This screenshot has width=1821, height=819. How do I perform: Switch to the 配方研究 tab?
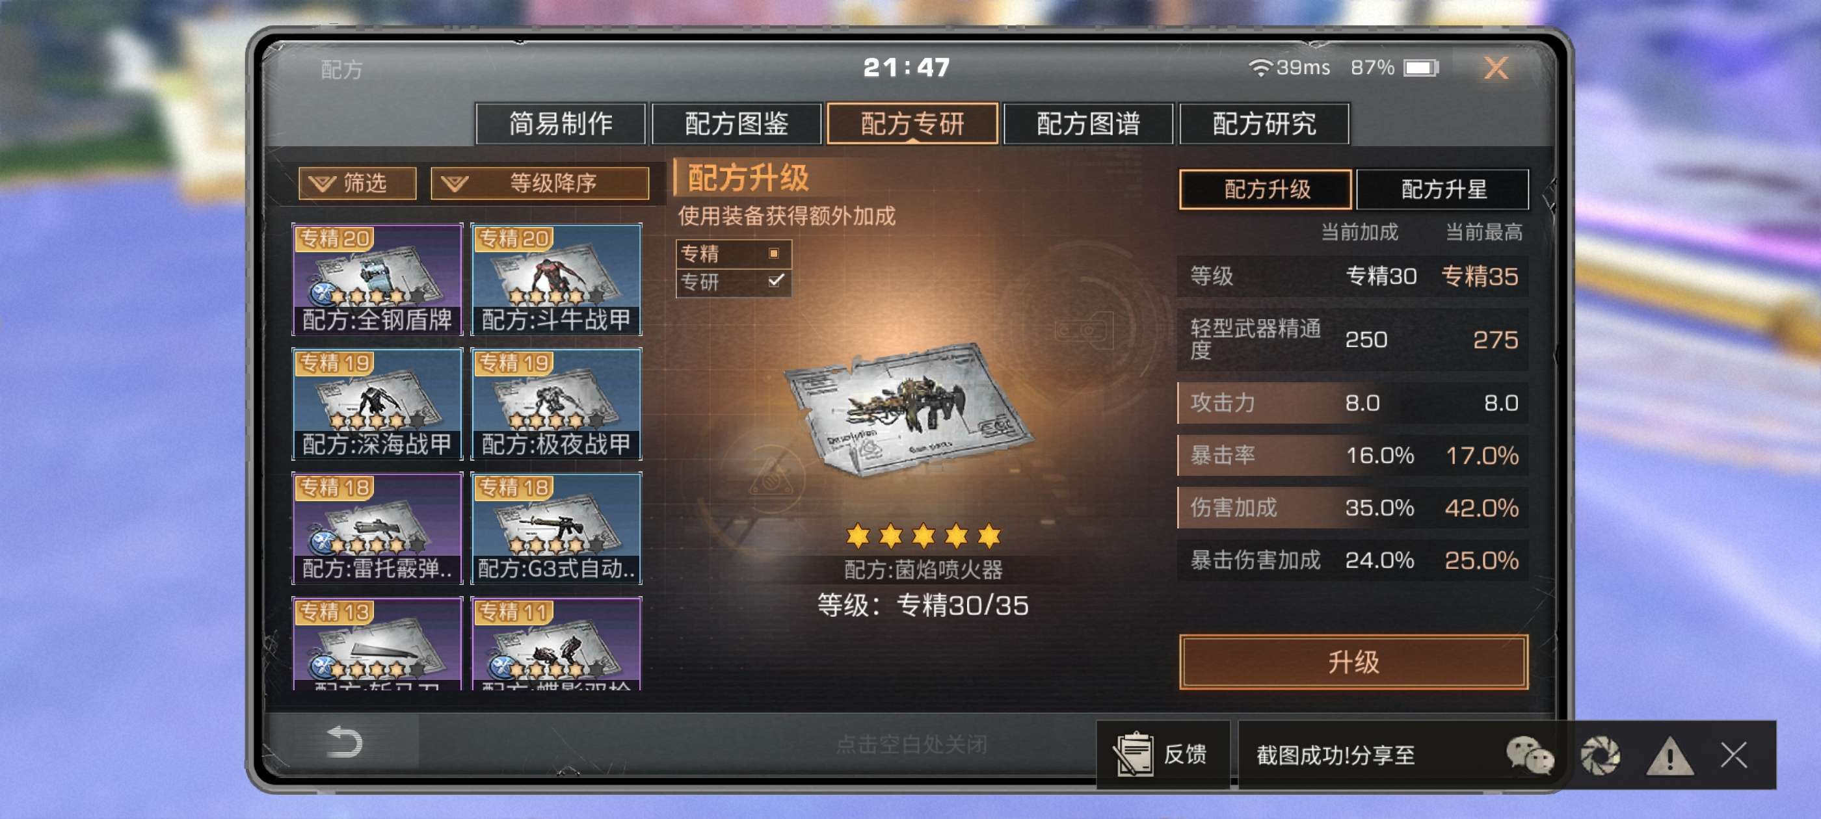point(1264,123)
